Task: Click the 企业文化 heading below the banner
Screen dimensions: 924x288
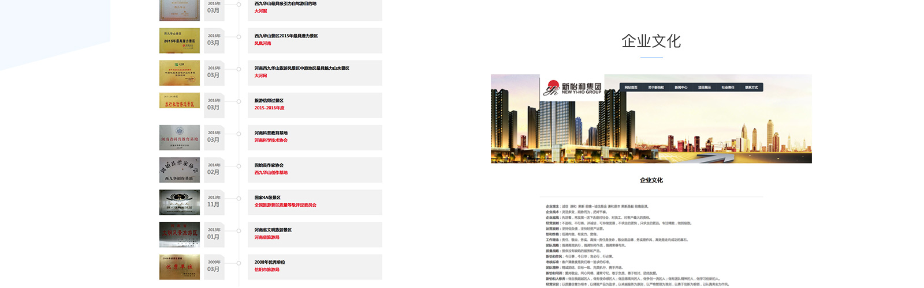Action: pos(651,180)
